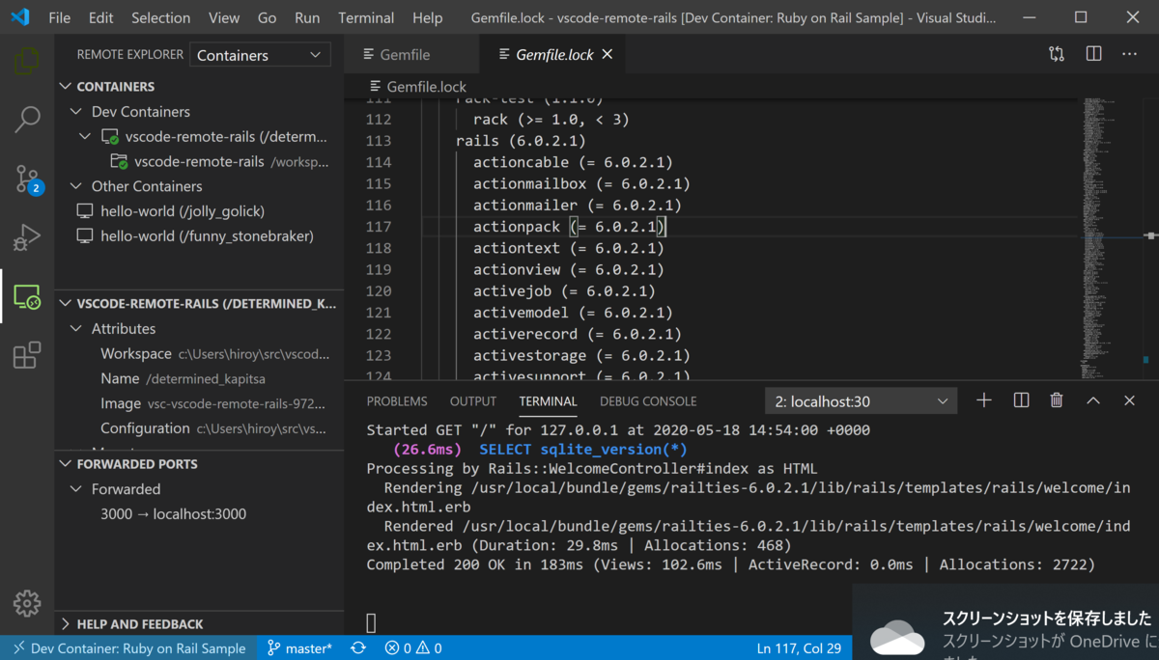
Task: Collapse the CONTAINERS section
Action: pyautogui.click(x=66, y=86)
